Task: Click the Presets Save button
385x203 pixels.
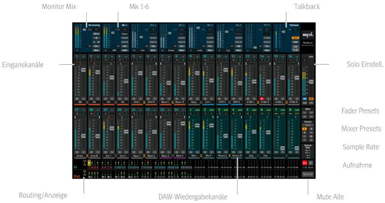Action: point(308,125)
